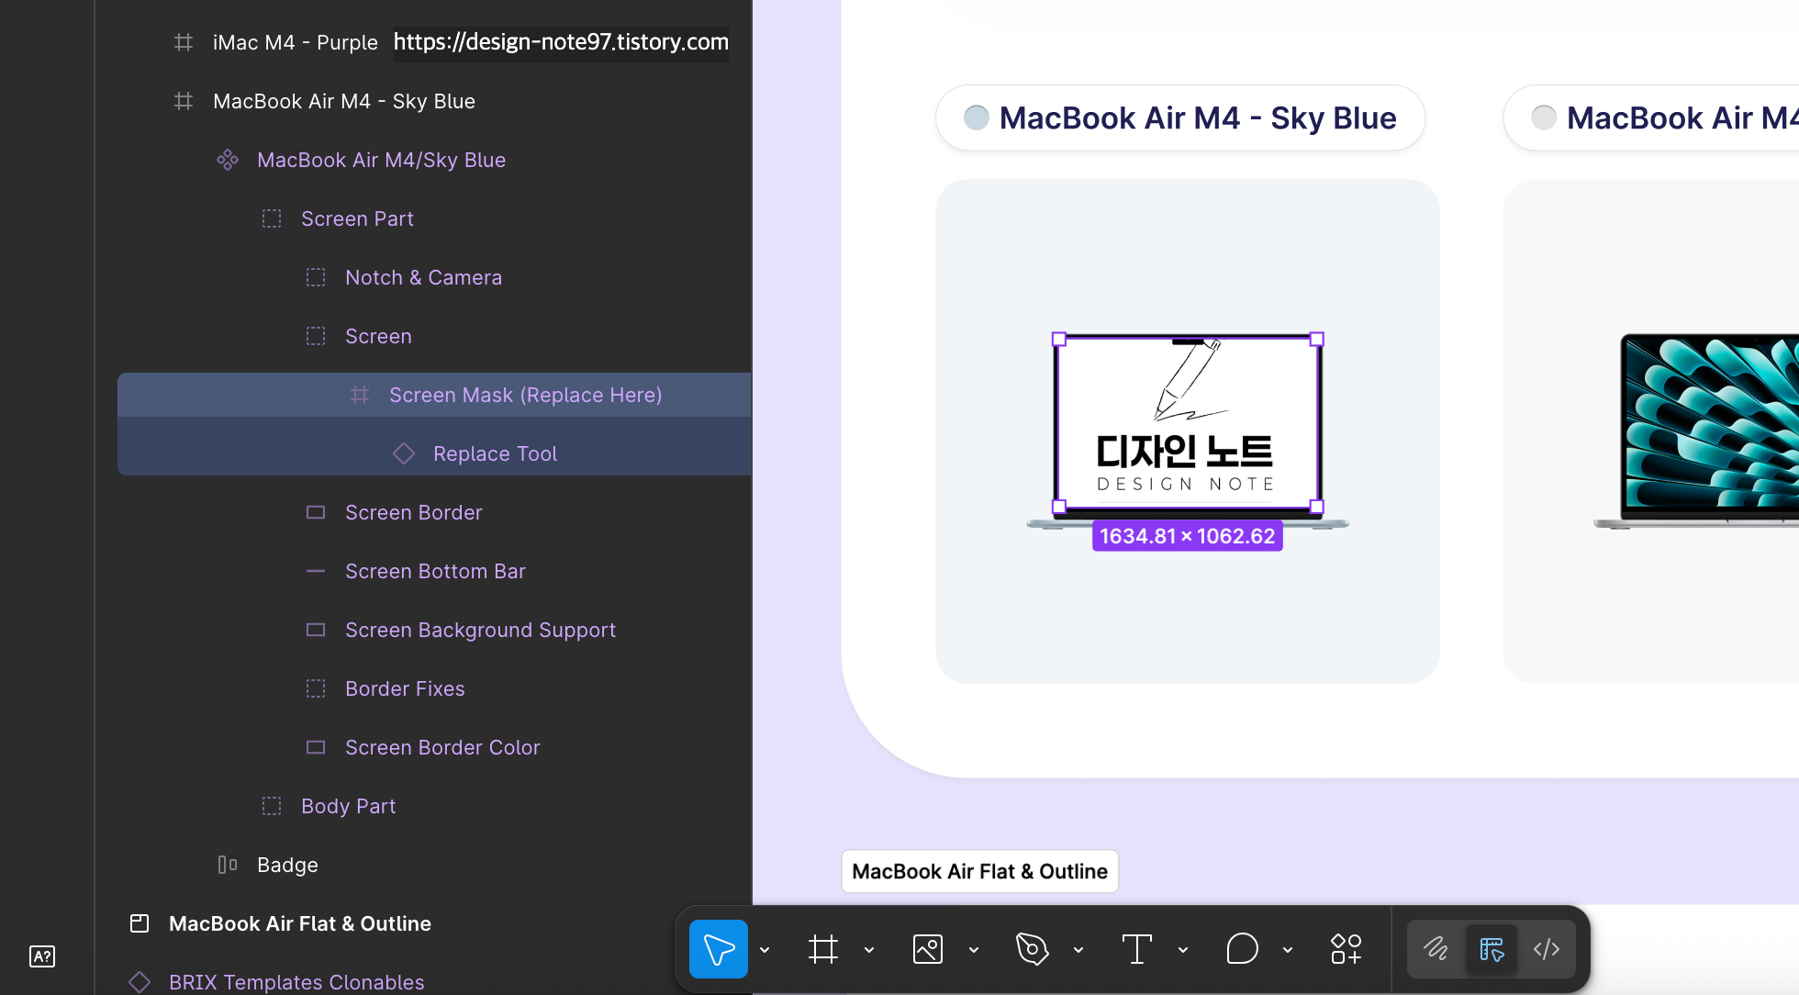
Task: Select the Replace Tool layer name
Action: coord(495,453)
